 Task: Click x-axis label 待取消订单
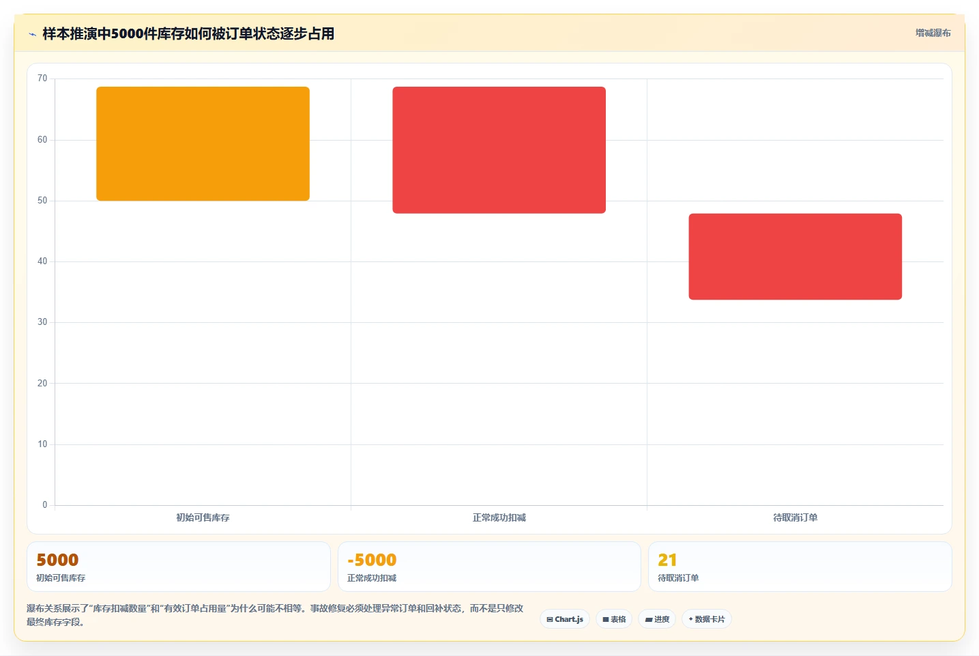click(x=795, y=517)
